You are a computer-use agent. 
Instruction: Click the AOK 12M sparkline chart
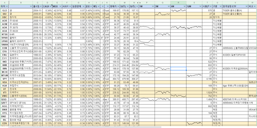[x=194, y=28]
